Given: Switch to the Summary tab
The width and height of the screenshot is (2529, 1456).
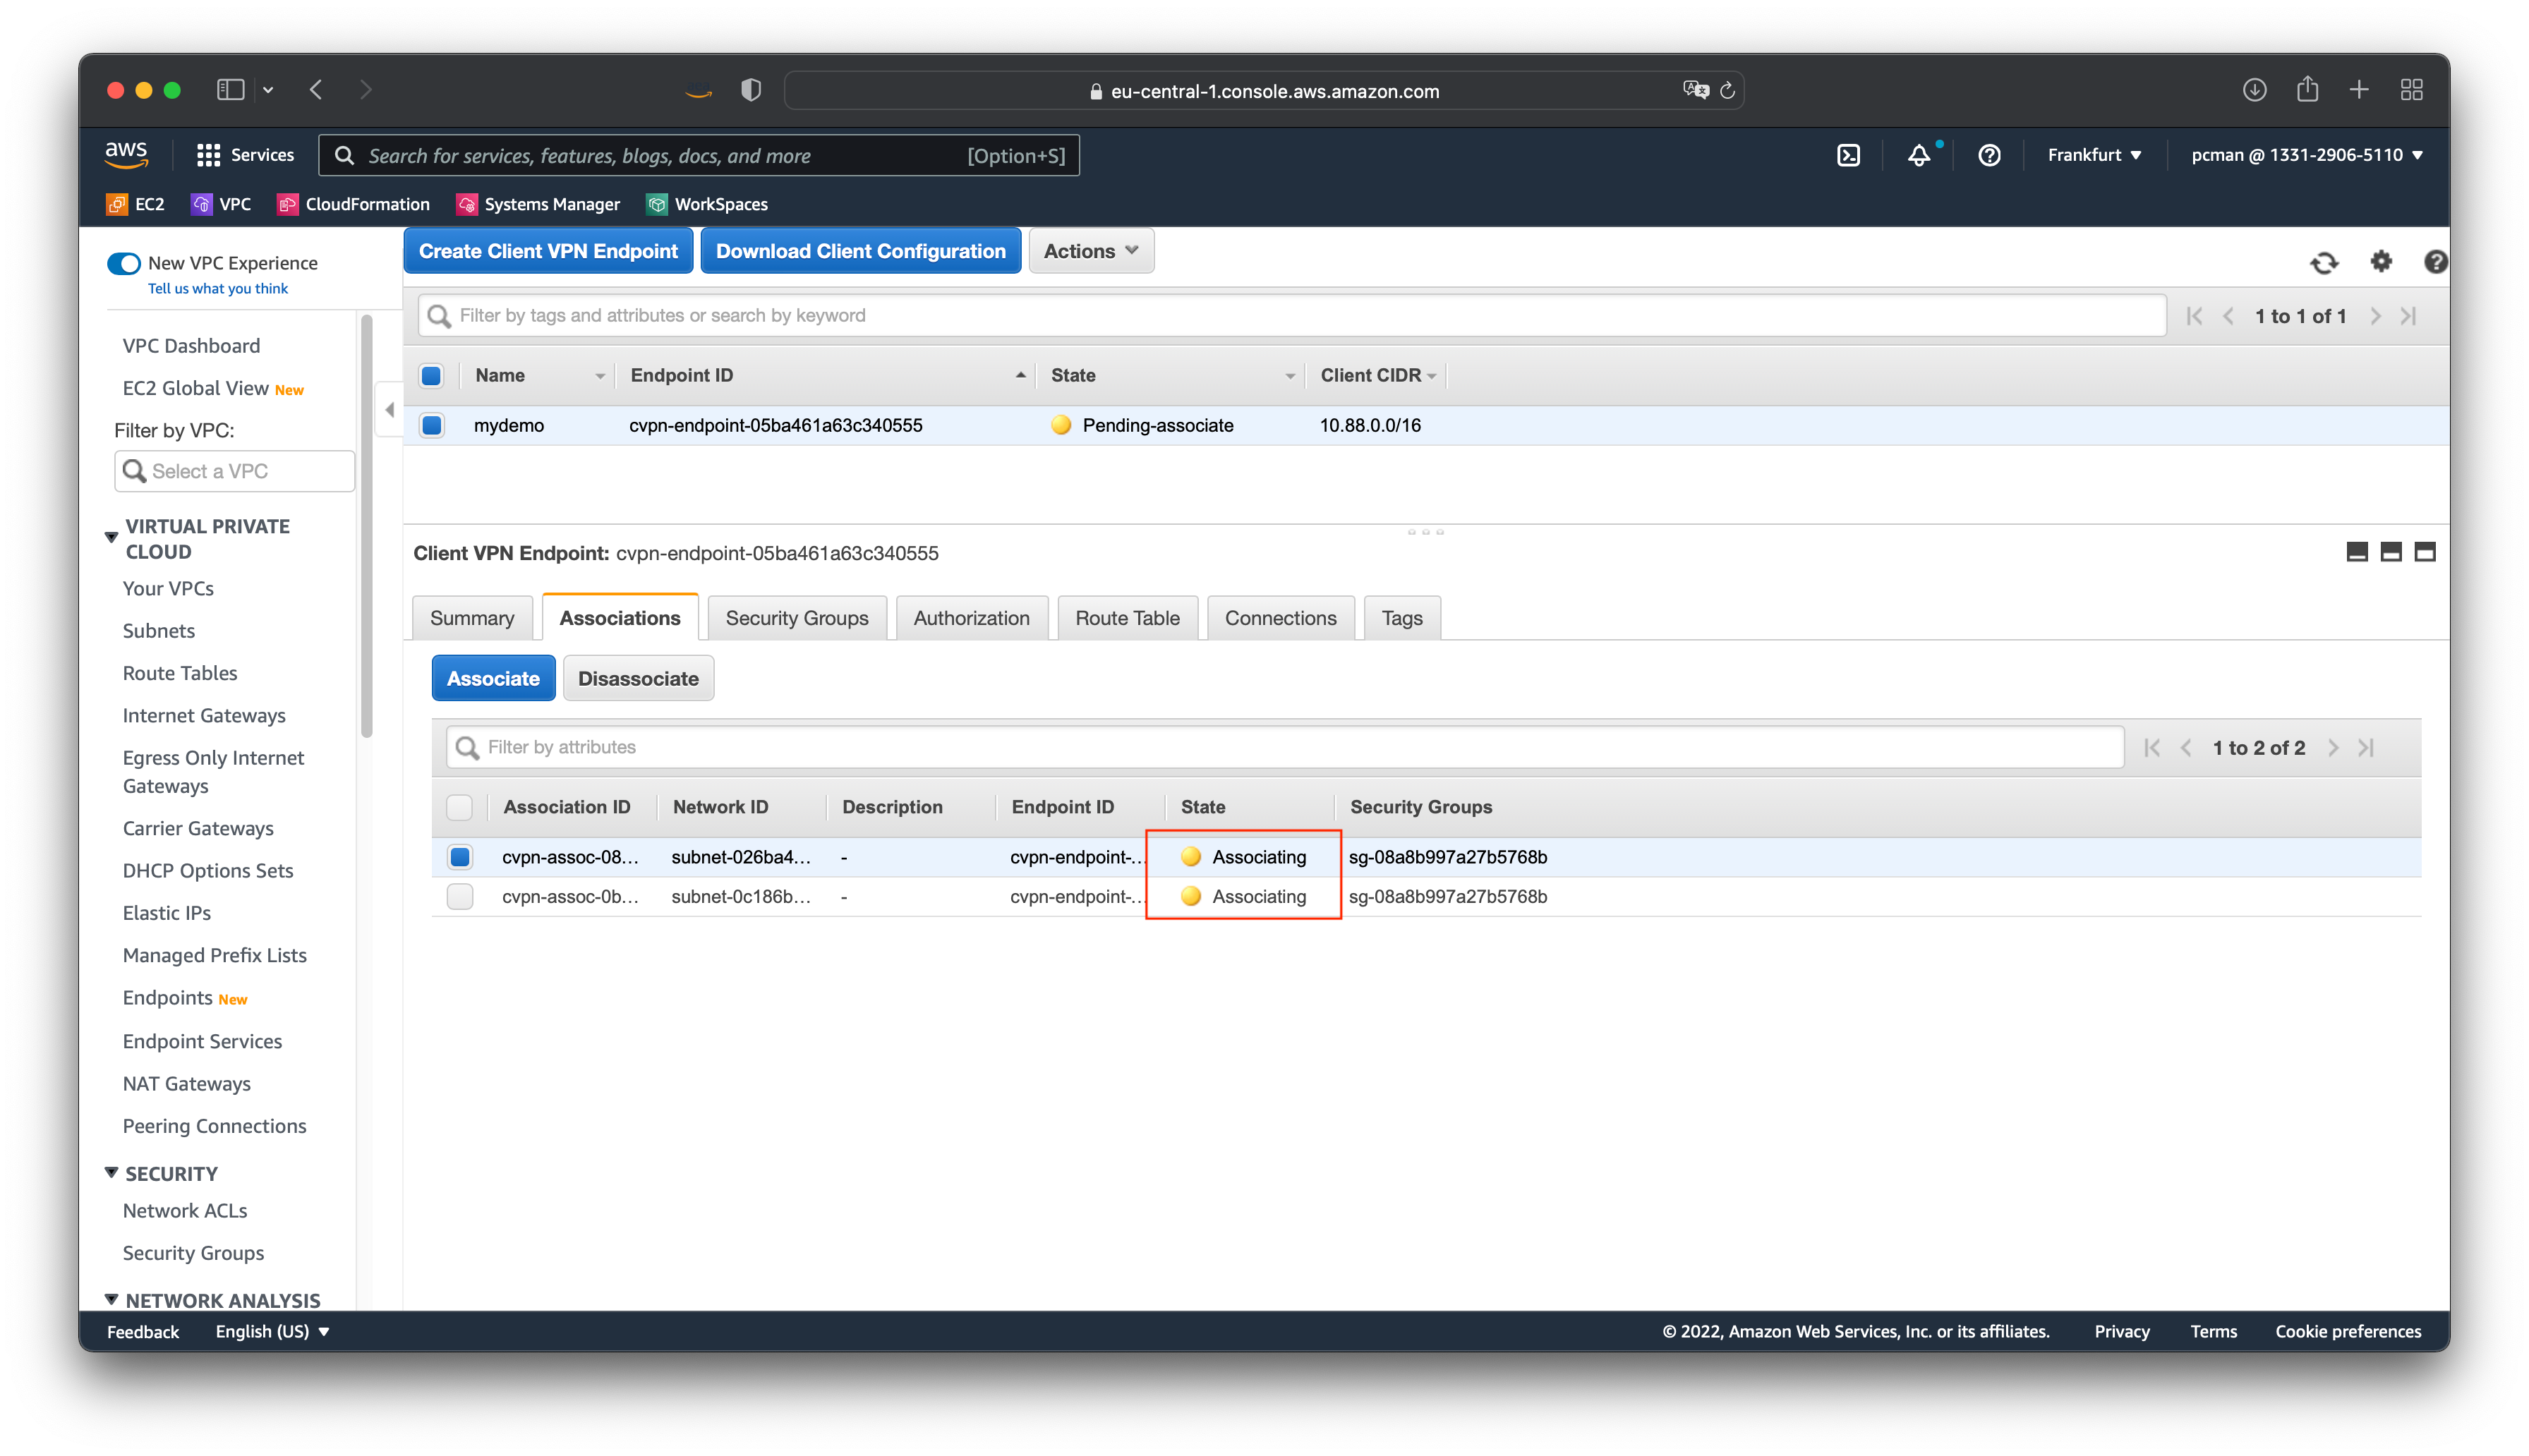Looking at the screenshot, I should point(472,618).
